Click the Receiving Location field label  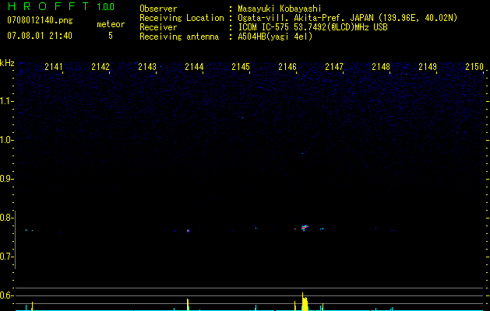[182, 18]
